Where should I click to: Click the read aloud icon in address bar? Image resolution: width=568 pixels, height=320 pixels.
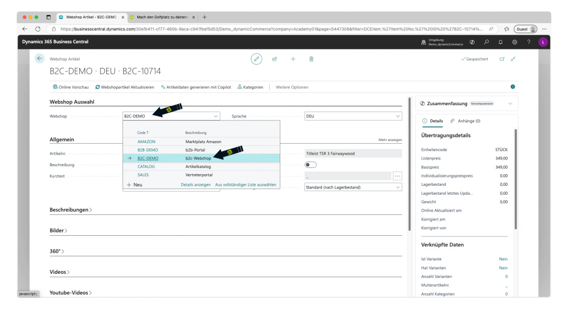[491, 29]
